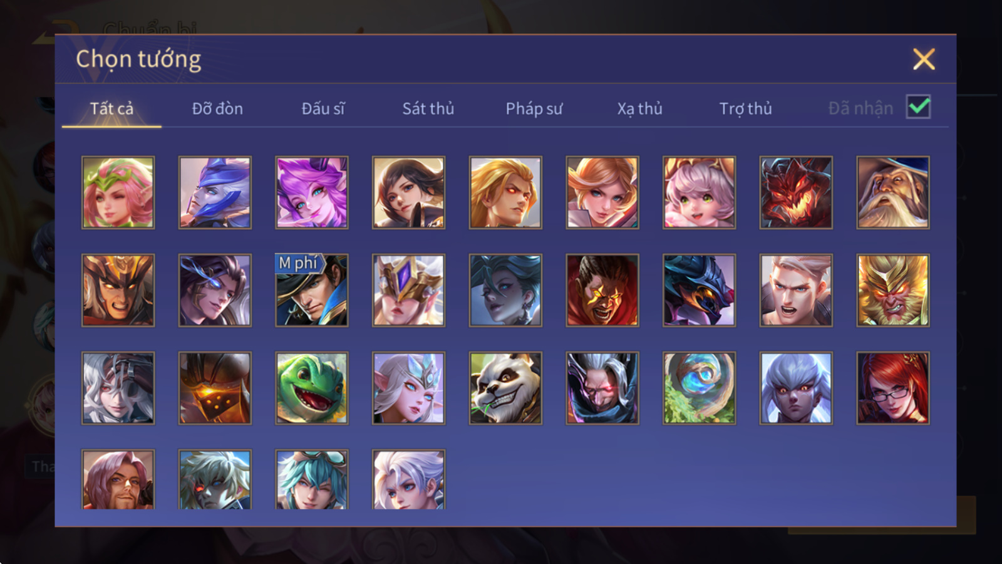The width and height of the screenshot is (1002, 564).
Task: Switch to the 'Đỡ đòn' tab
Action: point(217,108)
